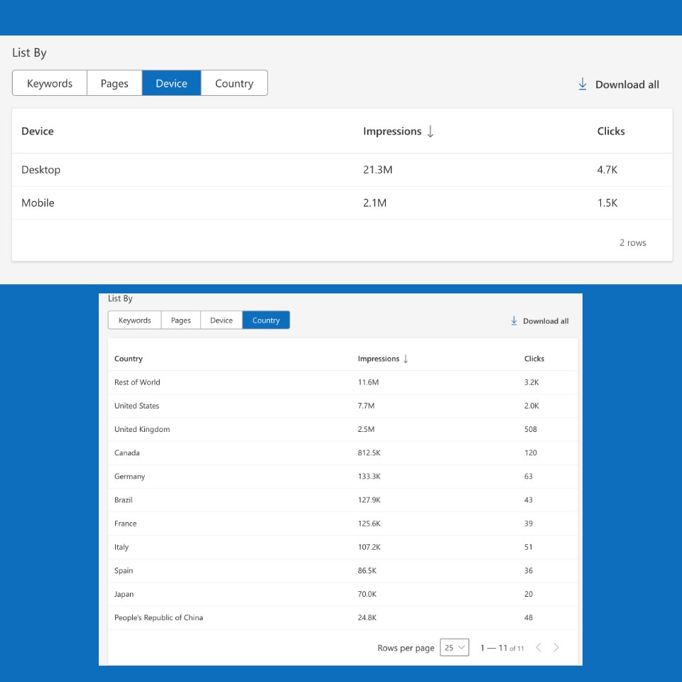Click Download all in upper Device panel
This screenshot has width=682, height=682.
click(x=618, y=85)
